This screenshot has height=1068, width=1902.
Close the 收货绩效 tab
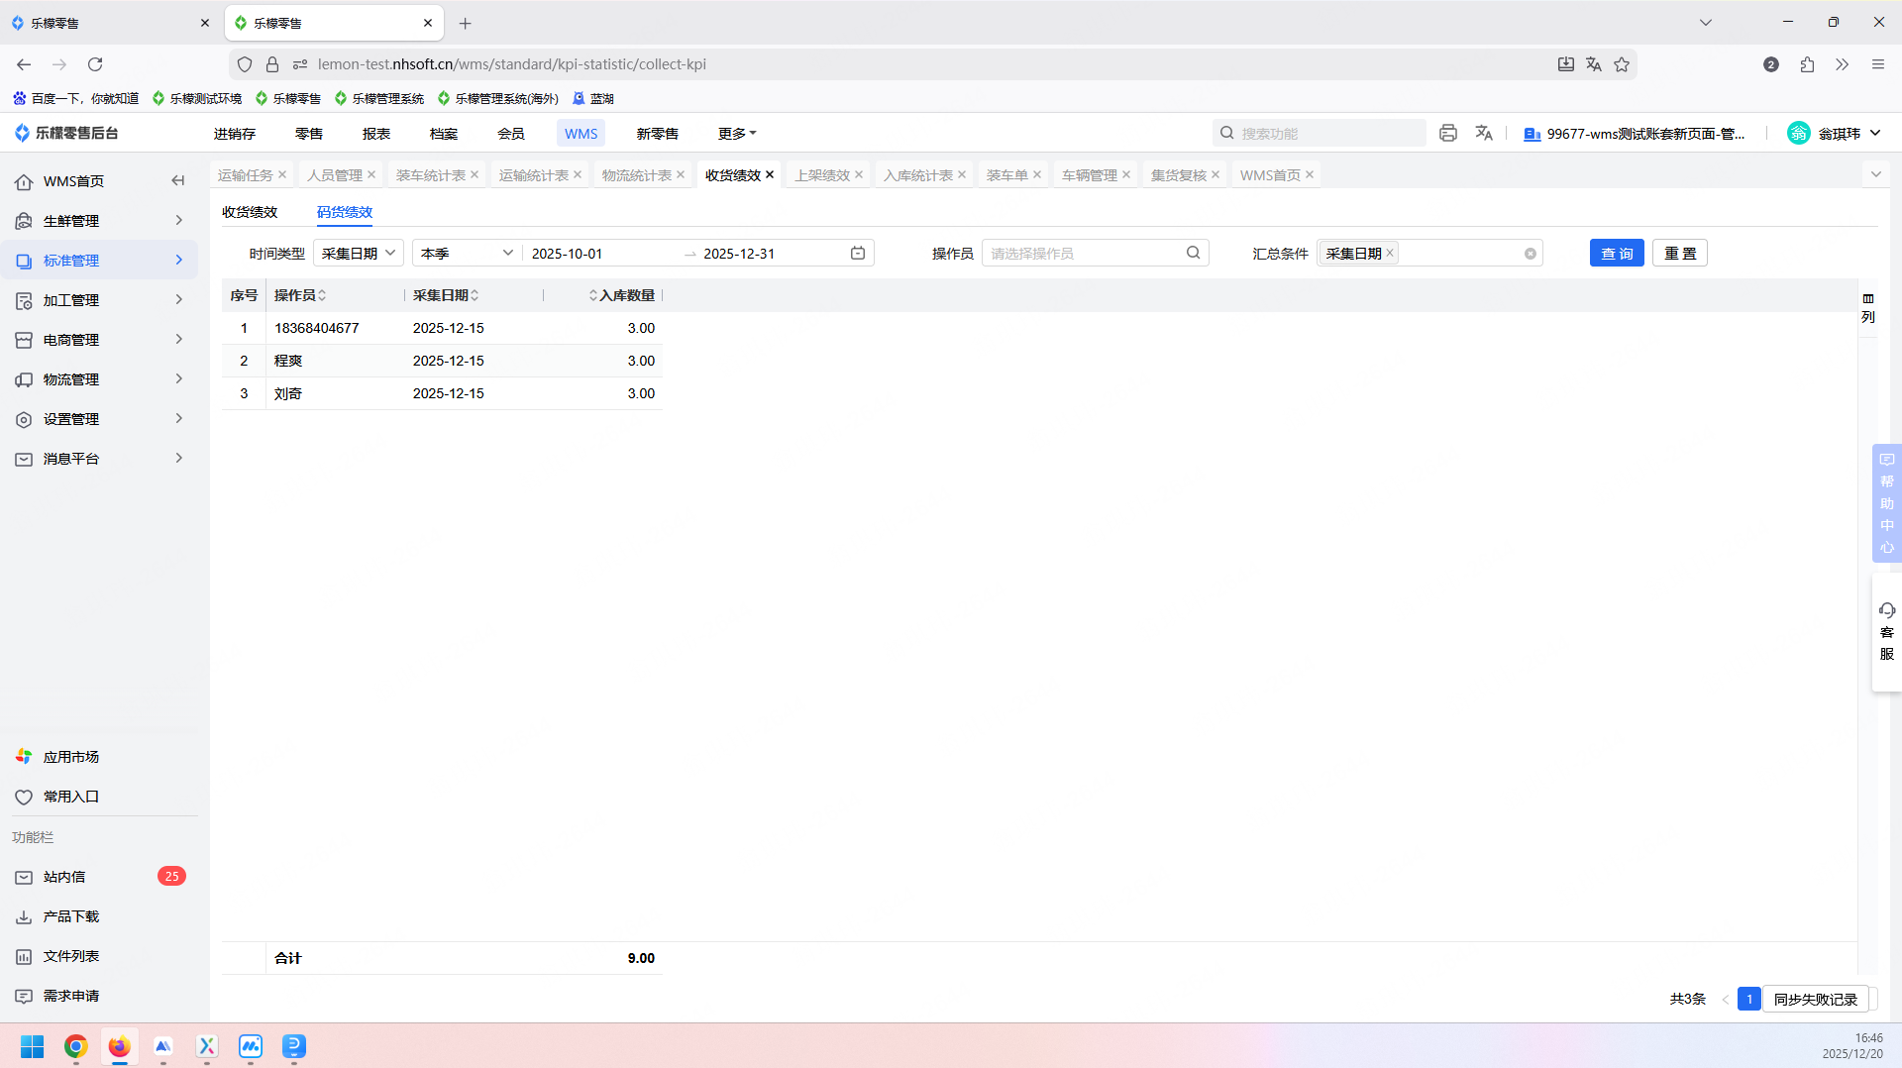coord(770,174)
